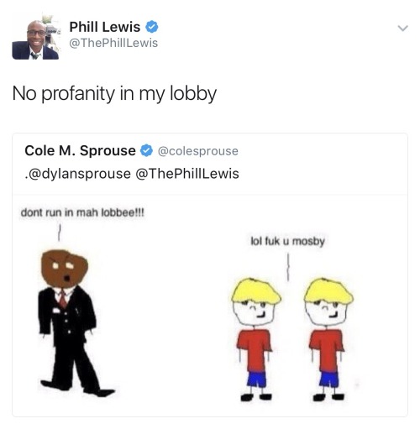Click the right blond twin drawing
Screen dimensions: 420x429
(x=328, y=339)
